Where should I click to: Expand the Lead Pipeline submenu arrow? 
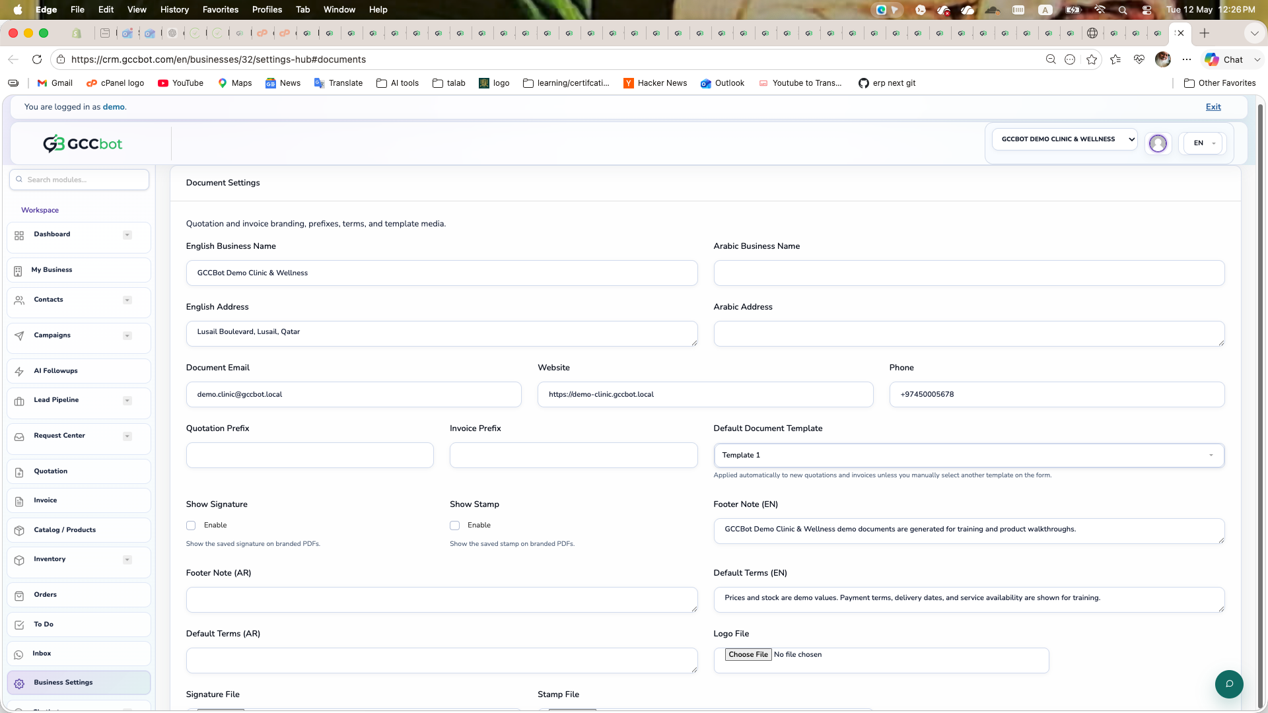pyautogui.click(x=127, y=401)
